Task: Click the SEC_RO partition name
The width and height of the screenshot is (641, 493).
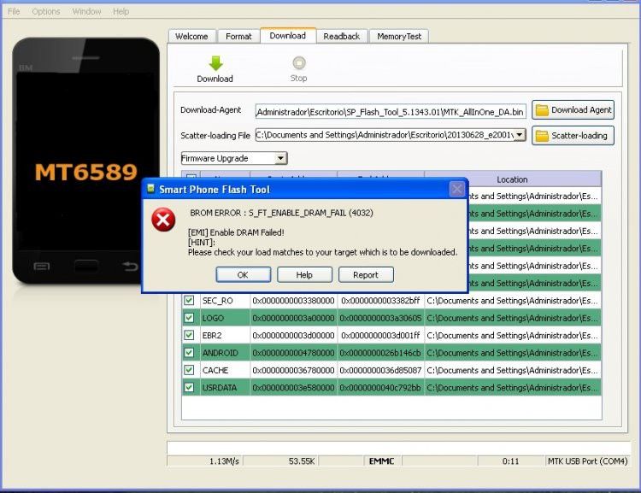Action: tap(217, 301)
